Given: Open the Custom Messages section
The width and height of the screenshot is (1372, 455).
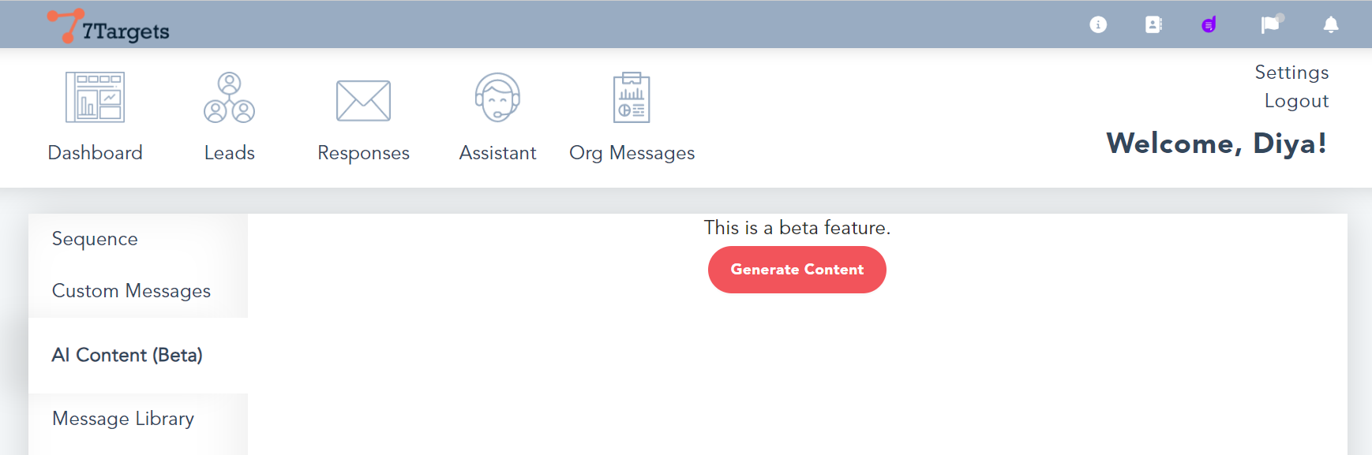Looking at the screenshot, I should pyautogui.click(x=131, y=291).
